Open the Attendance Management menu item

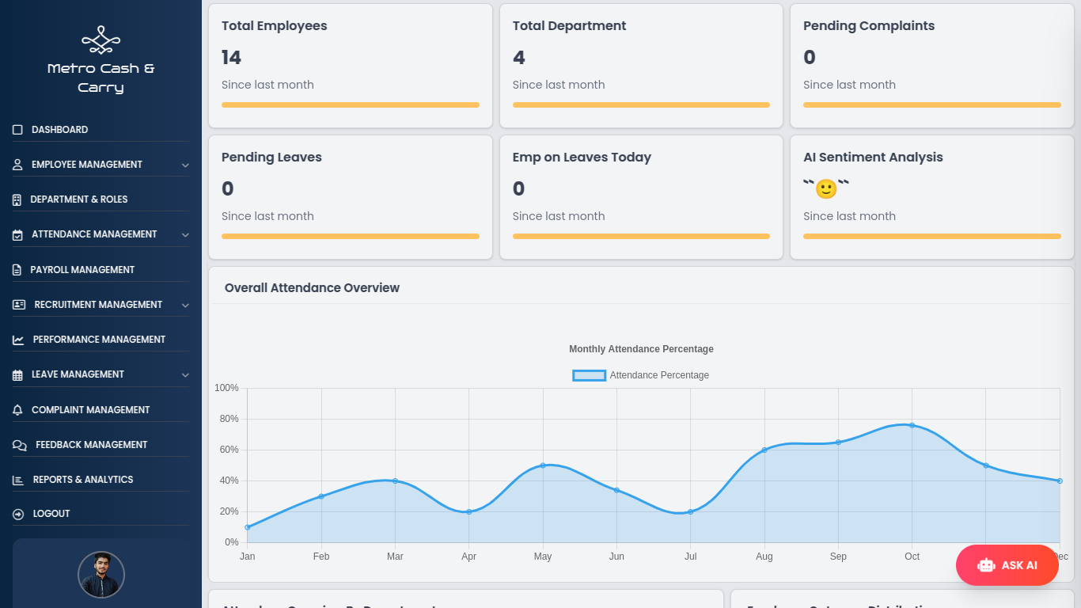[x=94, y=234]
